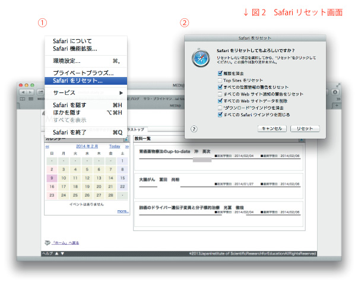Click the Today link in calendar
358x282 pixels.
tap(114, 146)
